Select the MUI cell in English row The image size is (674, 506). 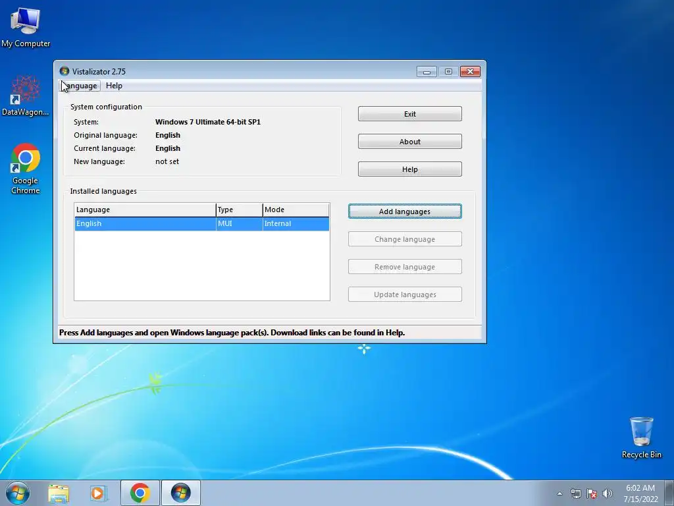(239, 224)
